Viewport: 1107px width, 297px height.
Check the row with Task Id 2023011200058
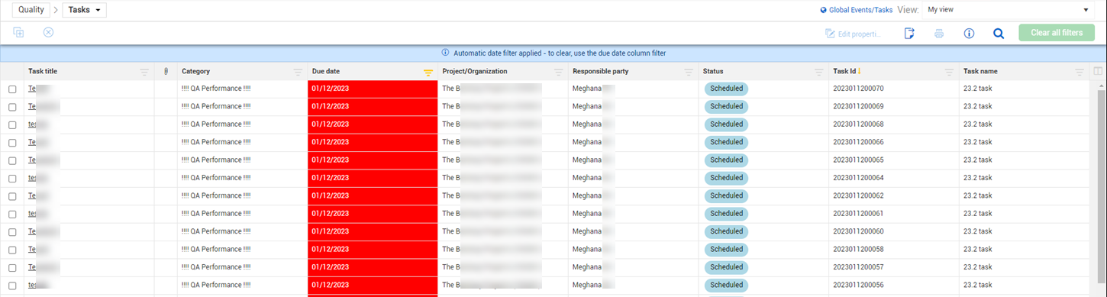coord(12,250)
